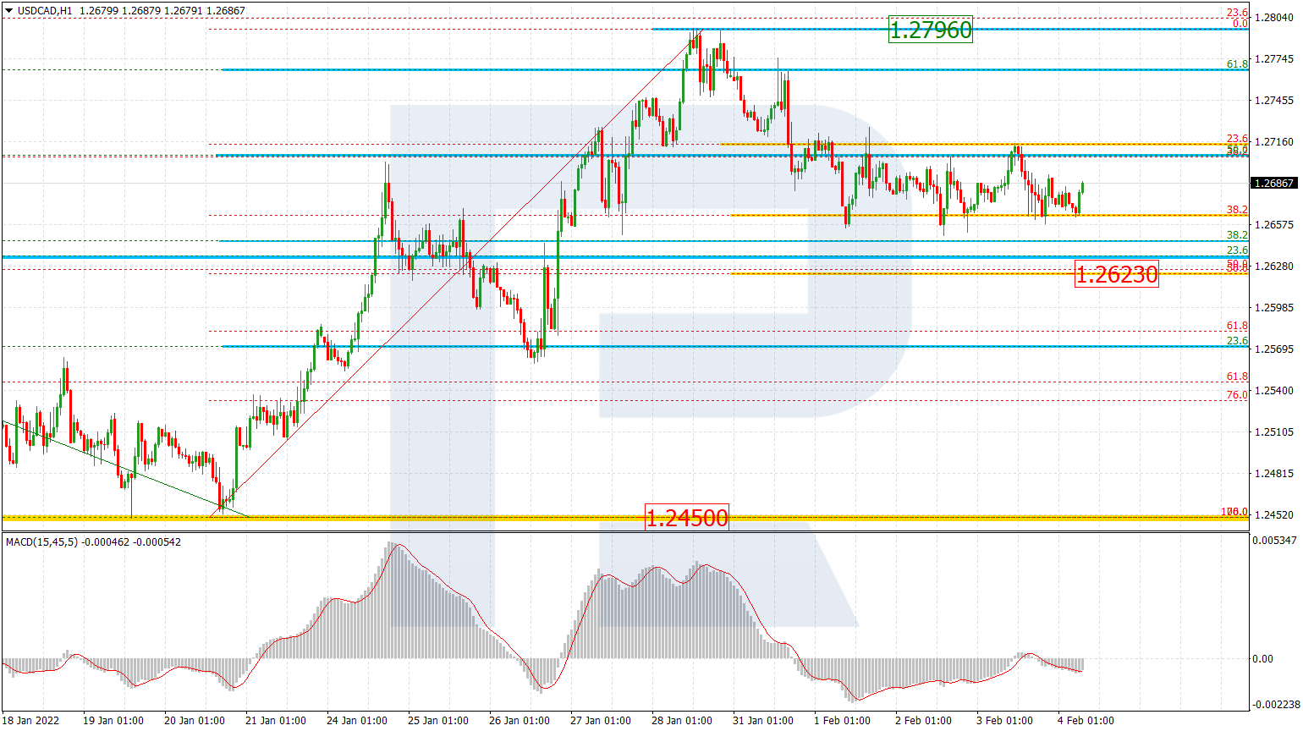The height and width of the screenshot is (731, 1303).
Task: Click the 1.25985 price axis value
Action: [1274, 307]
